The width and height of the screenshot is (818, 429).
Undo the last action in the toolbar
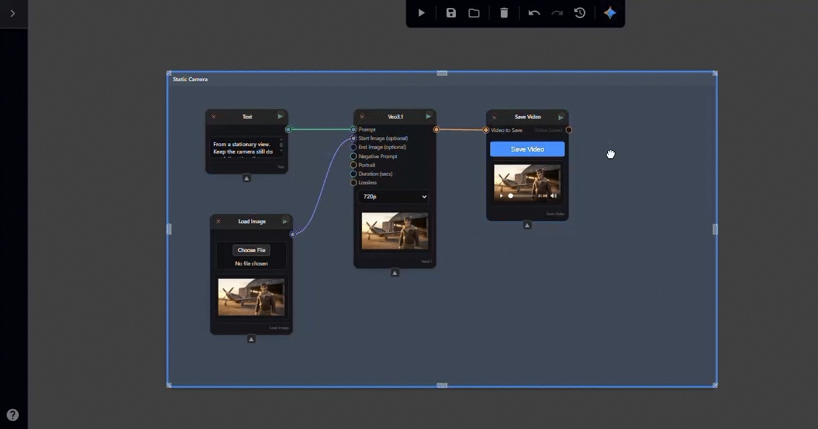point(534,13)
